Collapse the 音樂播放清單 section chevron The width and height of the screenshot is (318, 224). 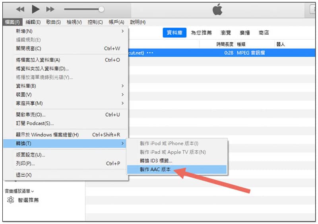pyautogui.click(x=33, y=191)
